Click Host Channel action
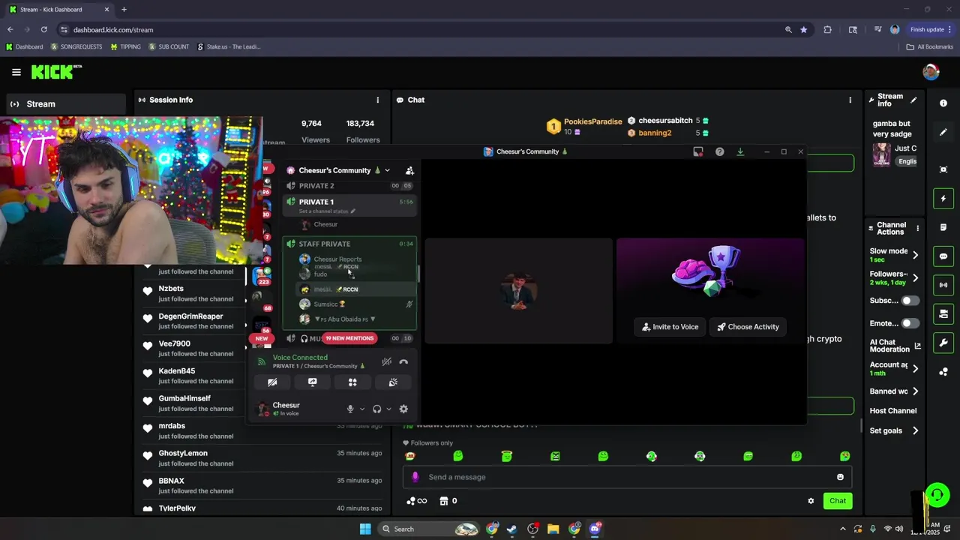This screenshot has height=540, width=960. [893, 411]
